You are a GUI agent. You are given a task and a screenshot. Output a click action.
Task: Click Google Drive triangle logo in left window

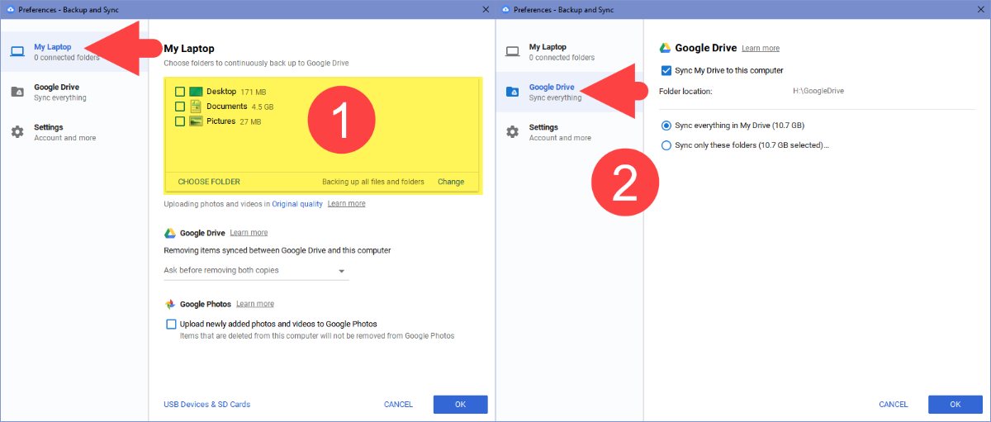tap(170, 233)
